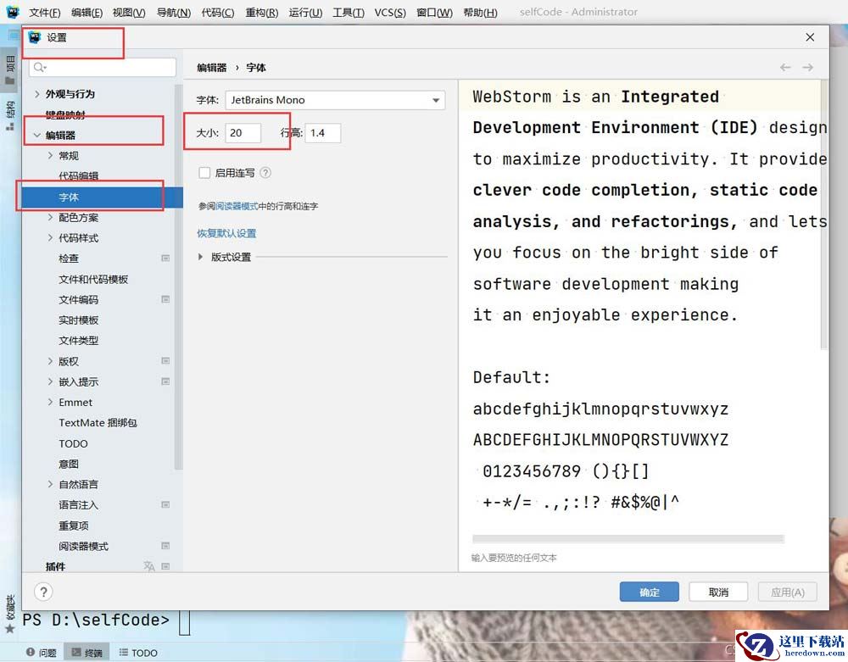Click 编辑器 in the breadcrumb
Image resolution: width=848 pixels, height=662 pixels.
pyautogui.click(x=211, y=68)
